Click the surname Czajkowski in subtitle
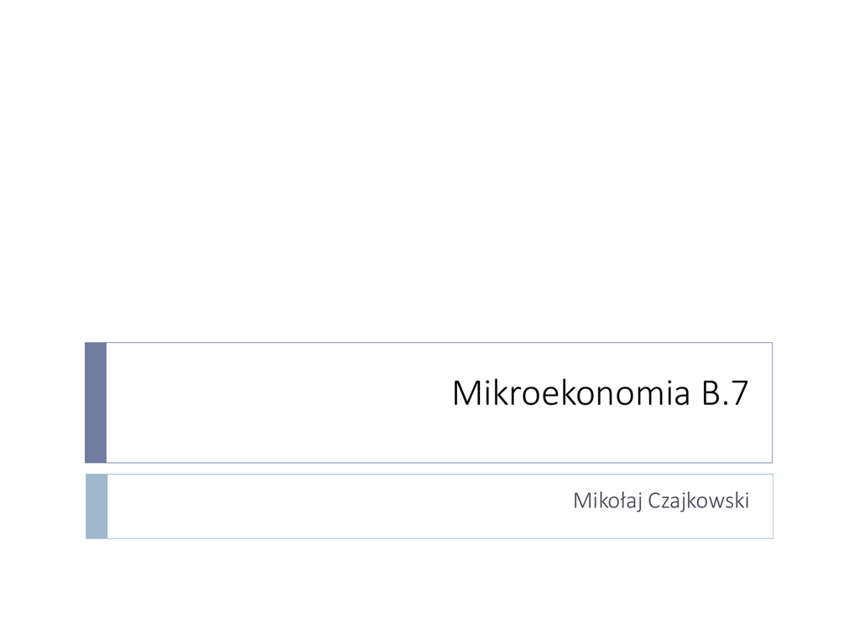Image resolution: width=859 pixels, height=644 pixels. coord(698,501)
